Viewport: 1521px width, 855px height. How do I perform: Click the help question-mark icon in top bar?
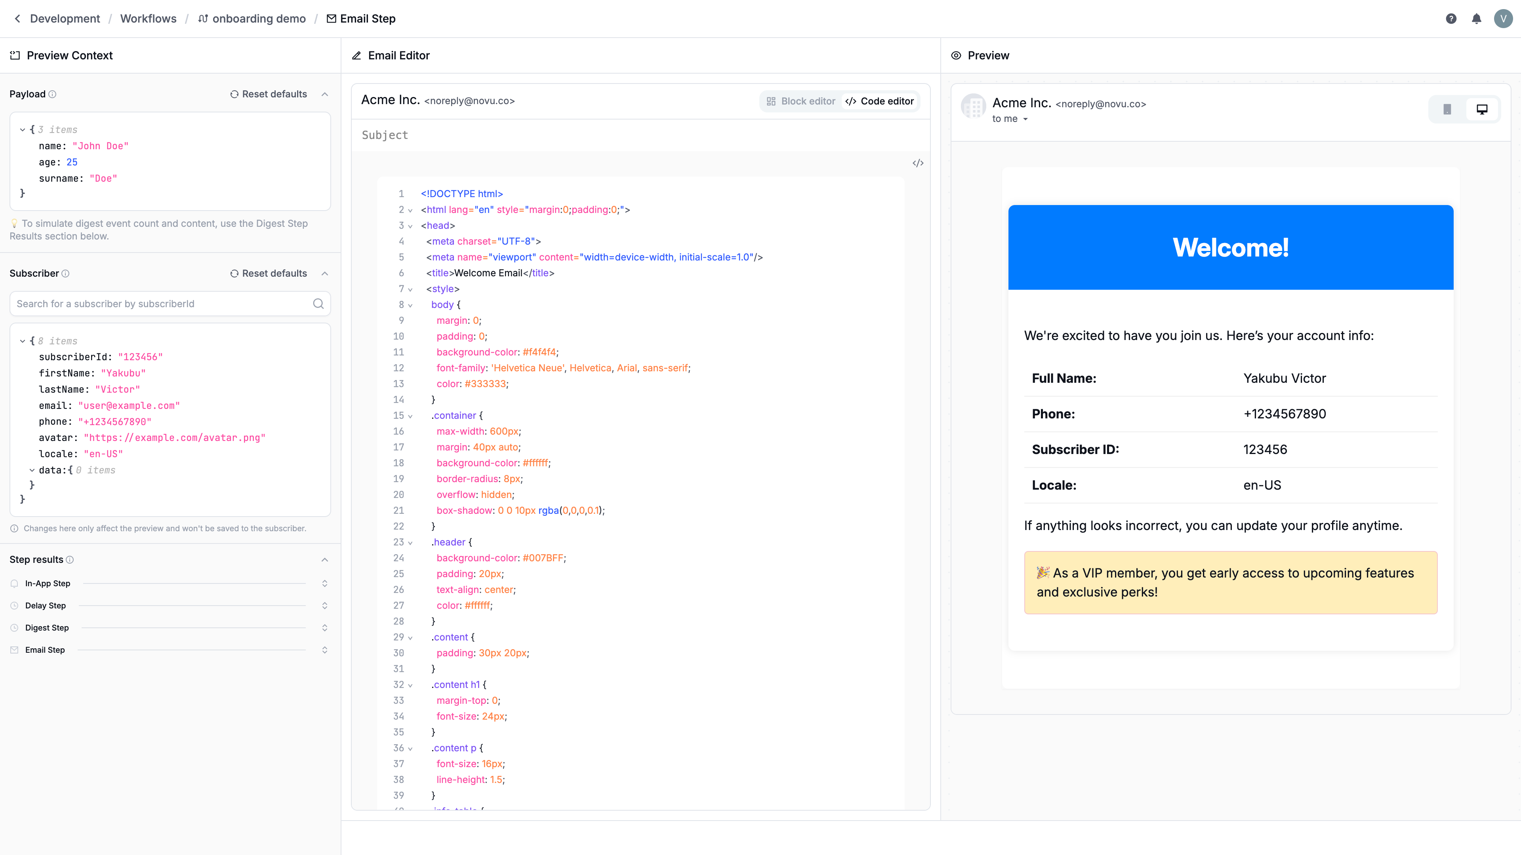pos(1451,18)
